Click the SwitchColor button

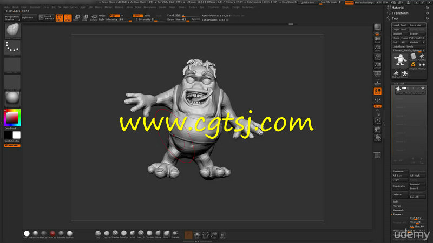(x=12, y=141)
